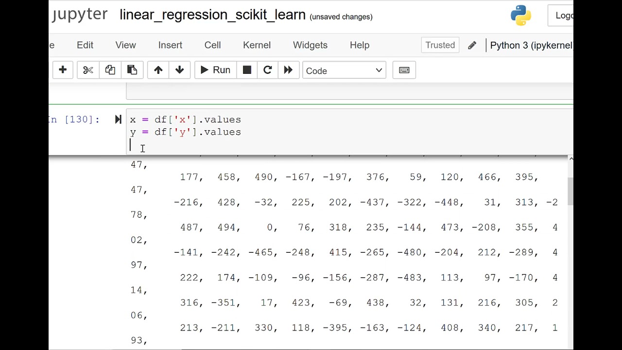Click the output scrollbar up arrow
The height and width of the screenshot is (350, 622).
pyautogui.click(x=571, y=159)
